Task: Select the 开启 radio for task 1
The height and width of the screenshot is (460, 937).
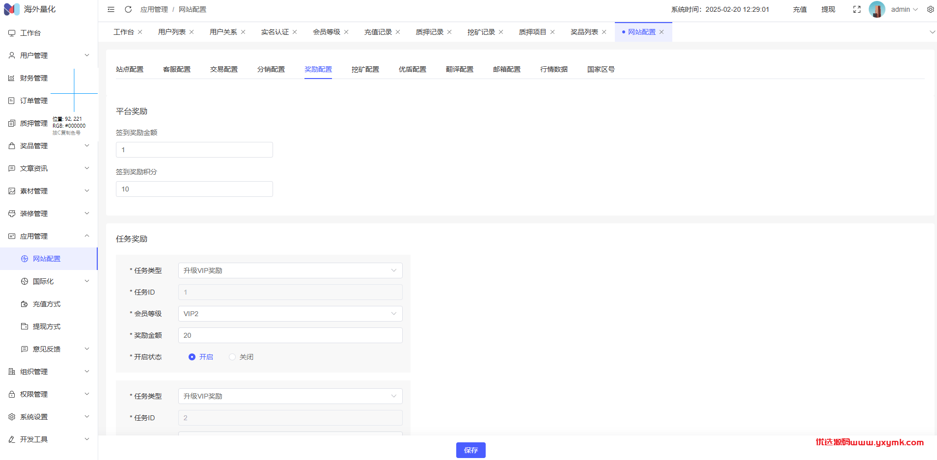Action: [192, 357]
